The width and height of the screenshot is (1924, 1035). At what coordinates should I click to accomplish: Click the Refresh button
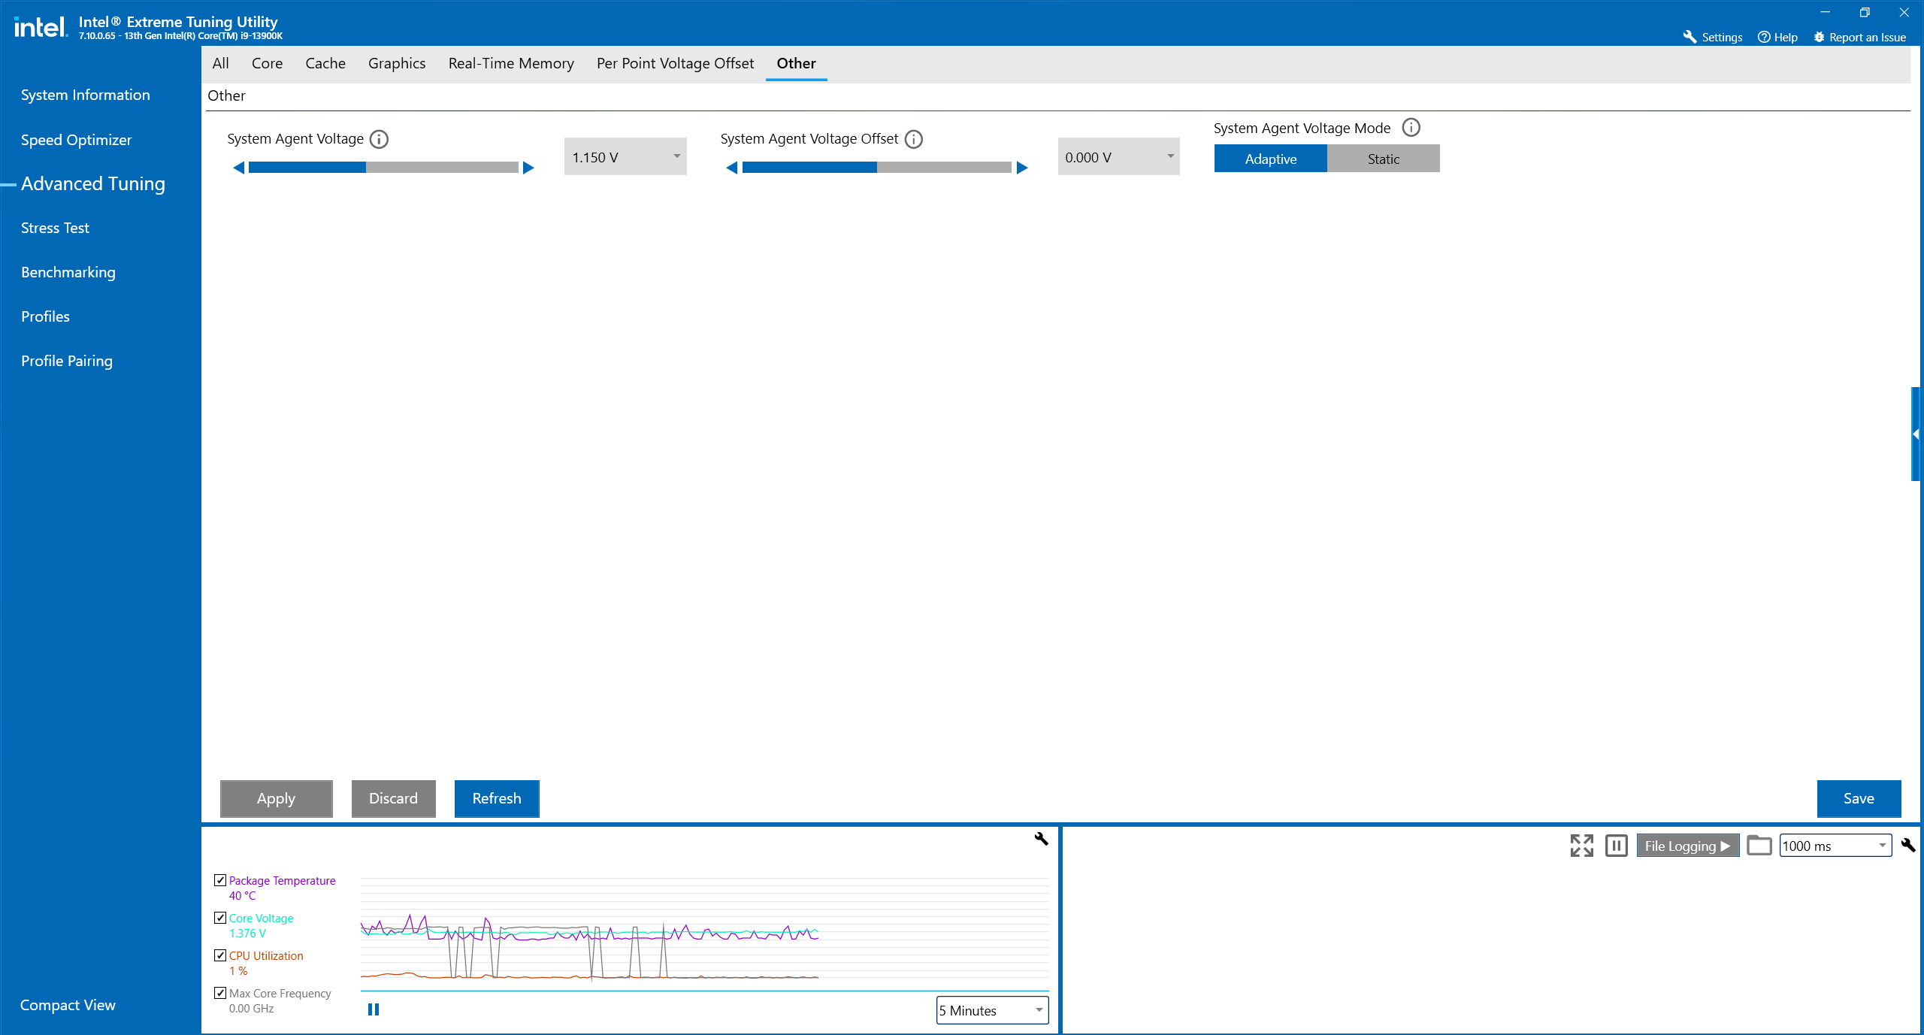click(497, 798)
